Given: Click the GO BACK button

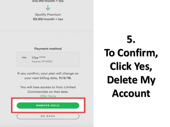Looking at the screenshot, I should coord(48,116).
